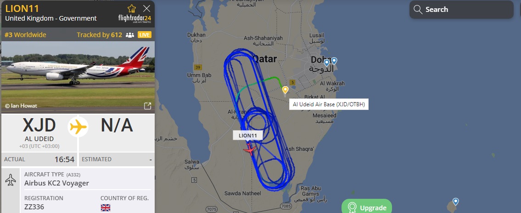Focus the Search input field
The image size is (521, 213).
(x=461, y=9)
